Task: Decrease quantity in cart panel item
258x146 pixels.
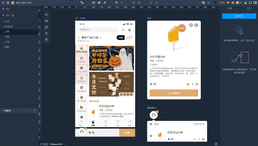Action: tap(194, 139)
